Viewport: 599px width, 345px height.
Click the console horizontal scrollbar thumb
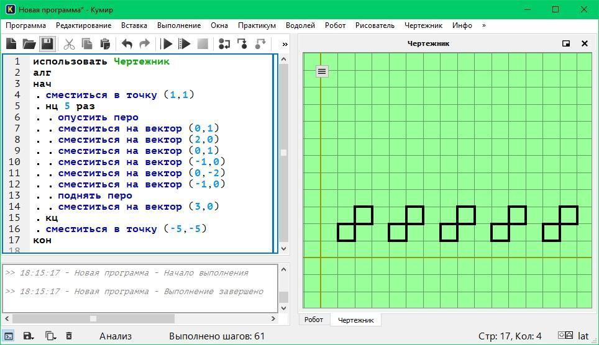pos(93,318)
